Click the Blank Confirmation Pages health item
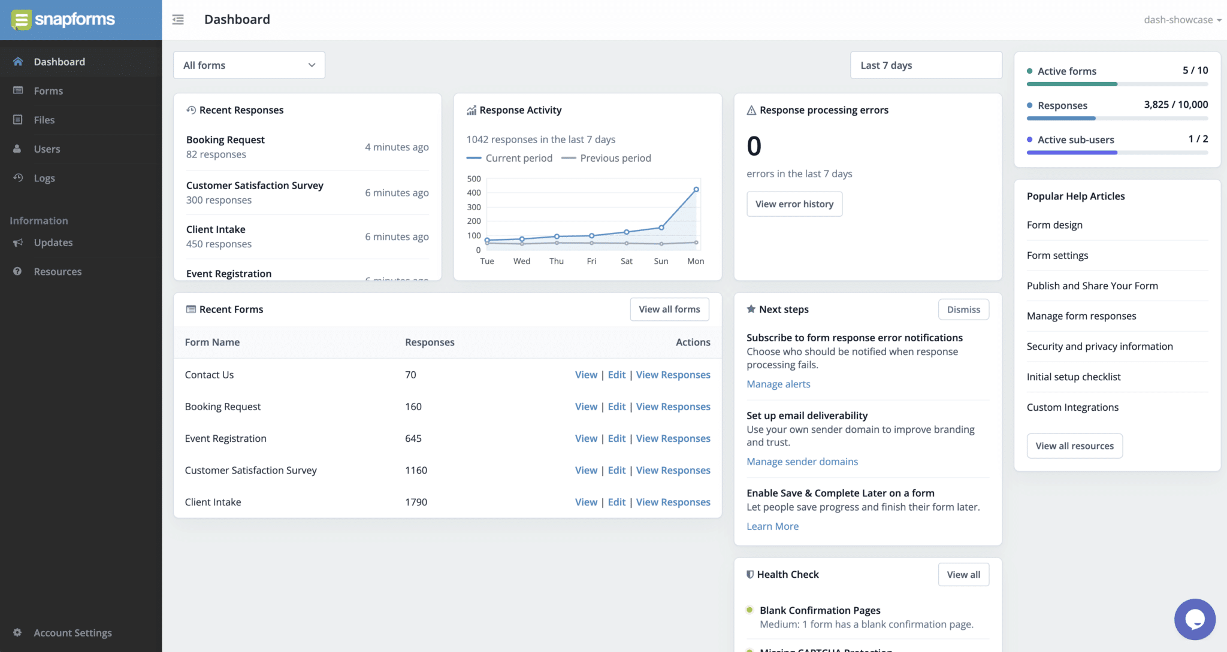Screen dimensions: 1227x652 click(x=867, y=617)
